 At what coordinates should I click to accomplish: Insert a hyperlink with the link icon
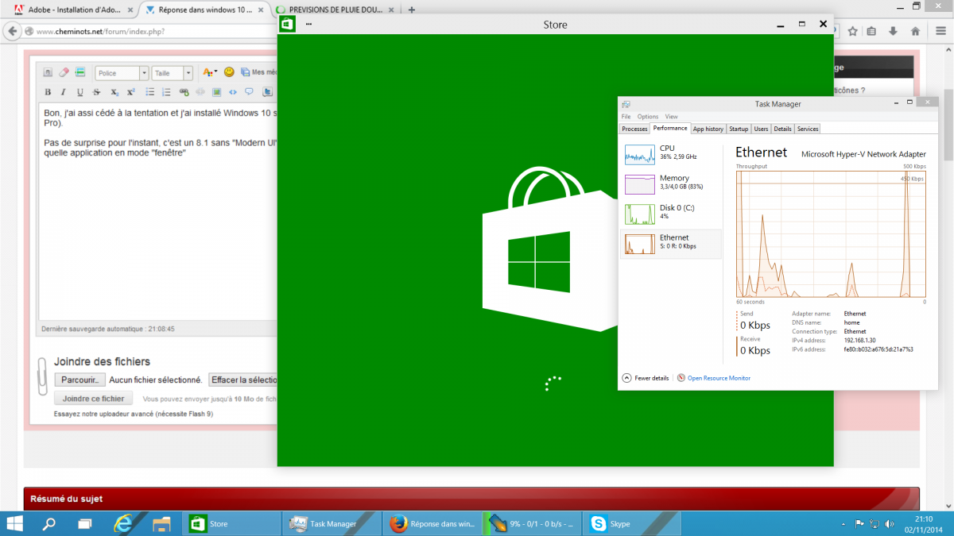tap(184, 92)
